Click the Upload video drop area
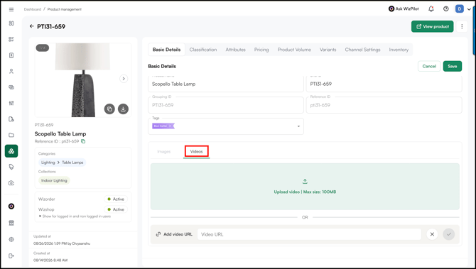Viewport: 476px width, 269px height. coord(305,187)
